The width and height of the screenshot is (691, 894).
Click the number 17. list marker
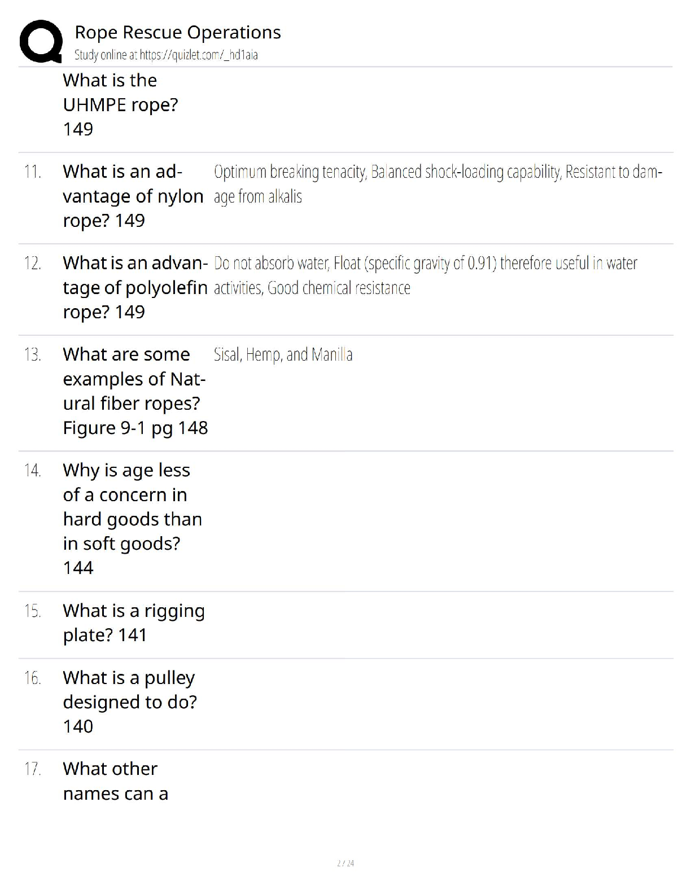(x=33, y=769)
